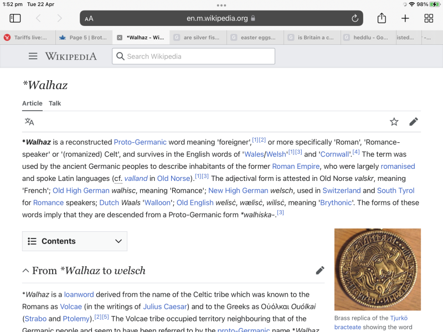Screen dimensions: 443x332
Task: Open the Proto-Germanic link
Action: 140,142
